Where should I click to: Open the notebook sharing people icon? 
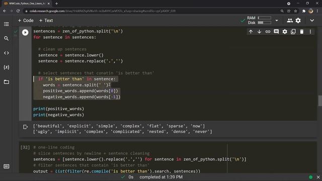[290, 20]
